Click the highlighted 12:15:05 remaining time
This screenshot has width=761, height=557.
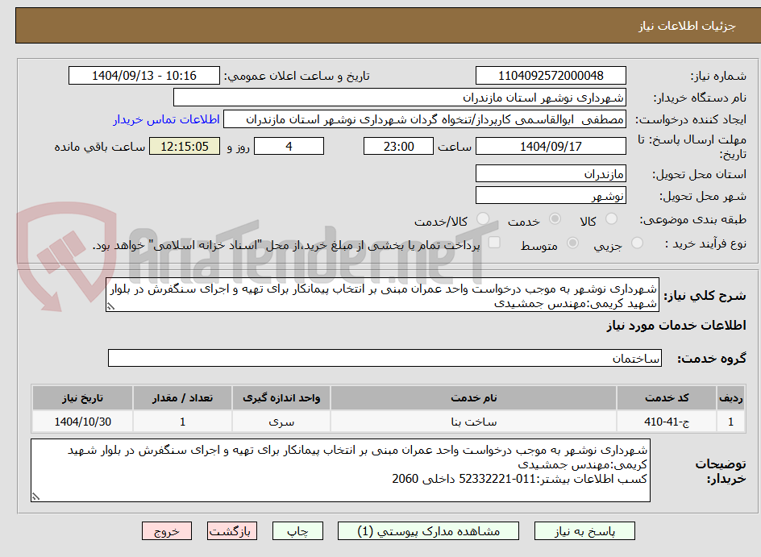(x=184, y=146)
